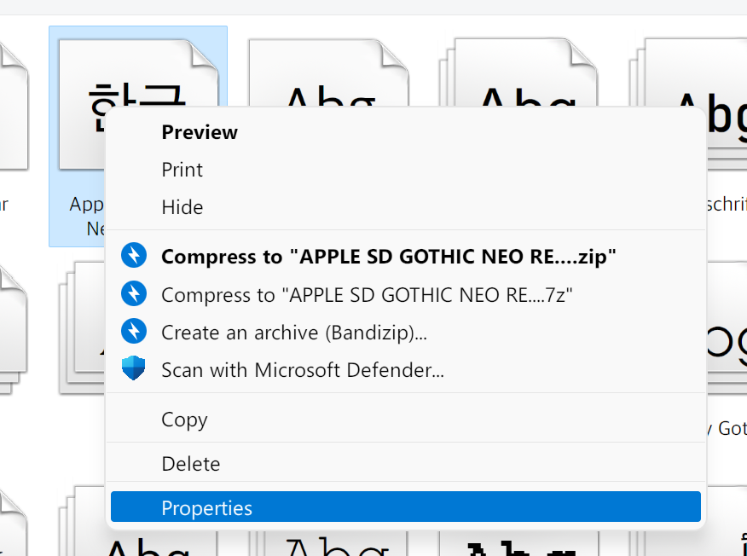This screenshot has height=556, width=747.
Task: Click the Bandizip icon next to Create an archive
Action: click(x=134, y=332)
